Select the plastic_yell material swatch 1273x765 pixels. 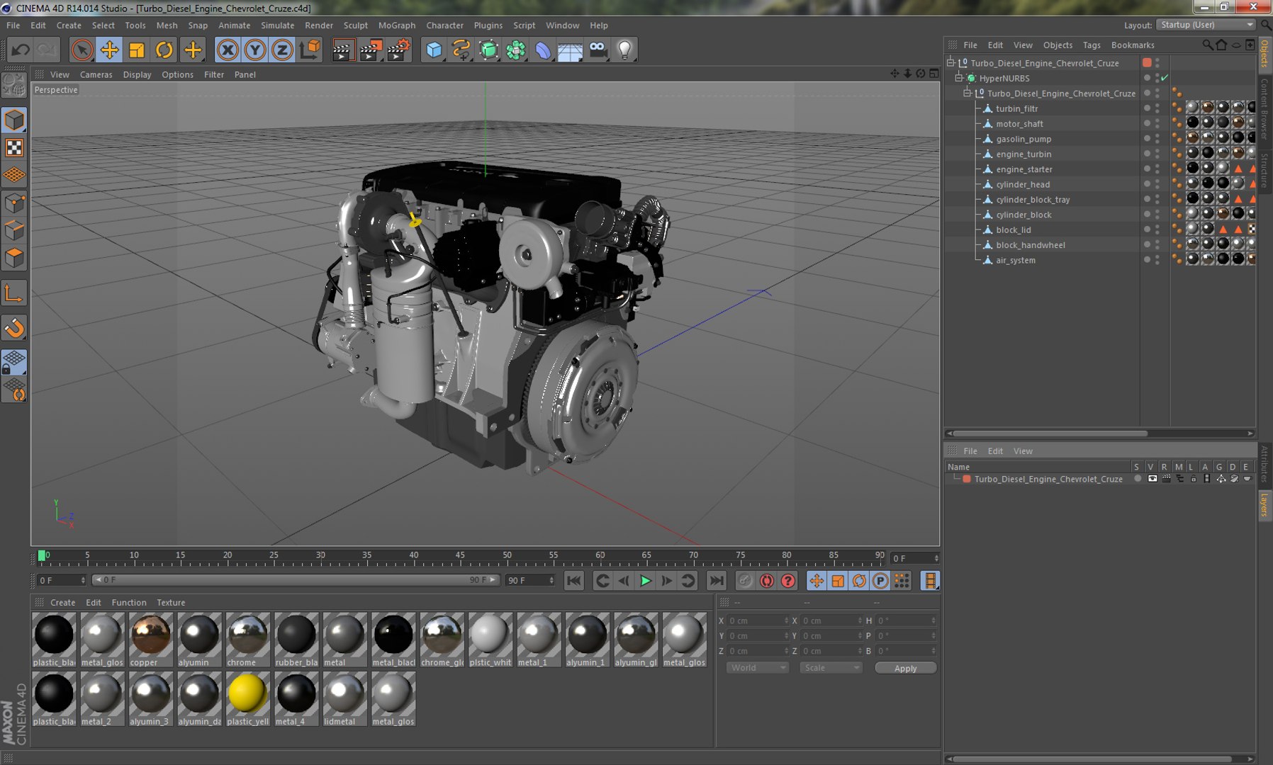(248, 699)
